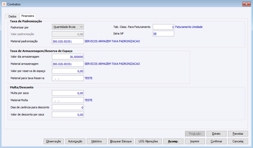This screenshot has height=148, width=253.
Task: Confirm with the Confirmar button
Action: [216, 141]
